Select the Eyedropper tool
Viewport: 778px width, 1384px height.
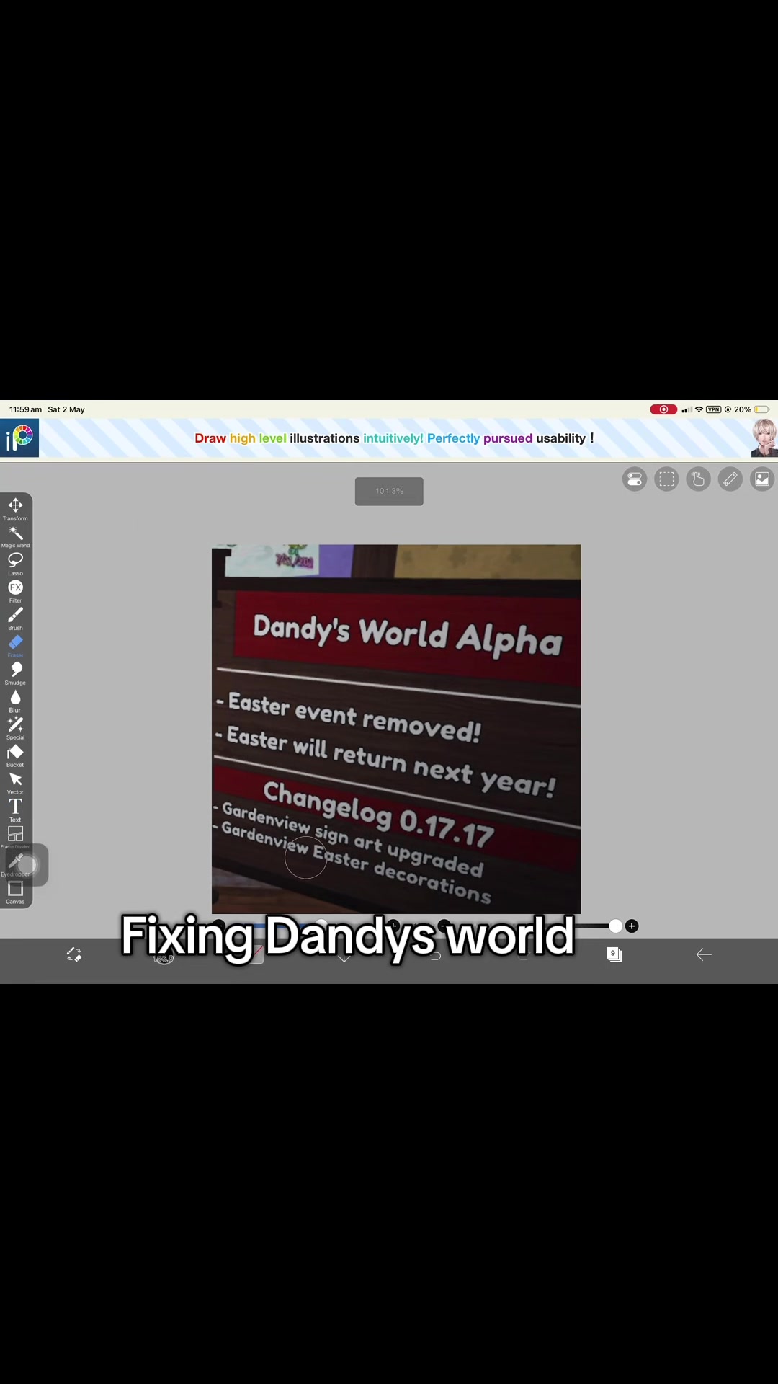(15, 864)
